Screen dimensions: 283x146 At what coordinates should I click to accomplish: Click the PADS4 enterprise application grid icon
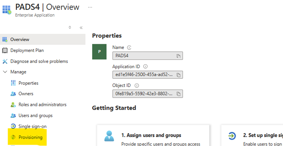pyautogui.click(x=7, y=10)
